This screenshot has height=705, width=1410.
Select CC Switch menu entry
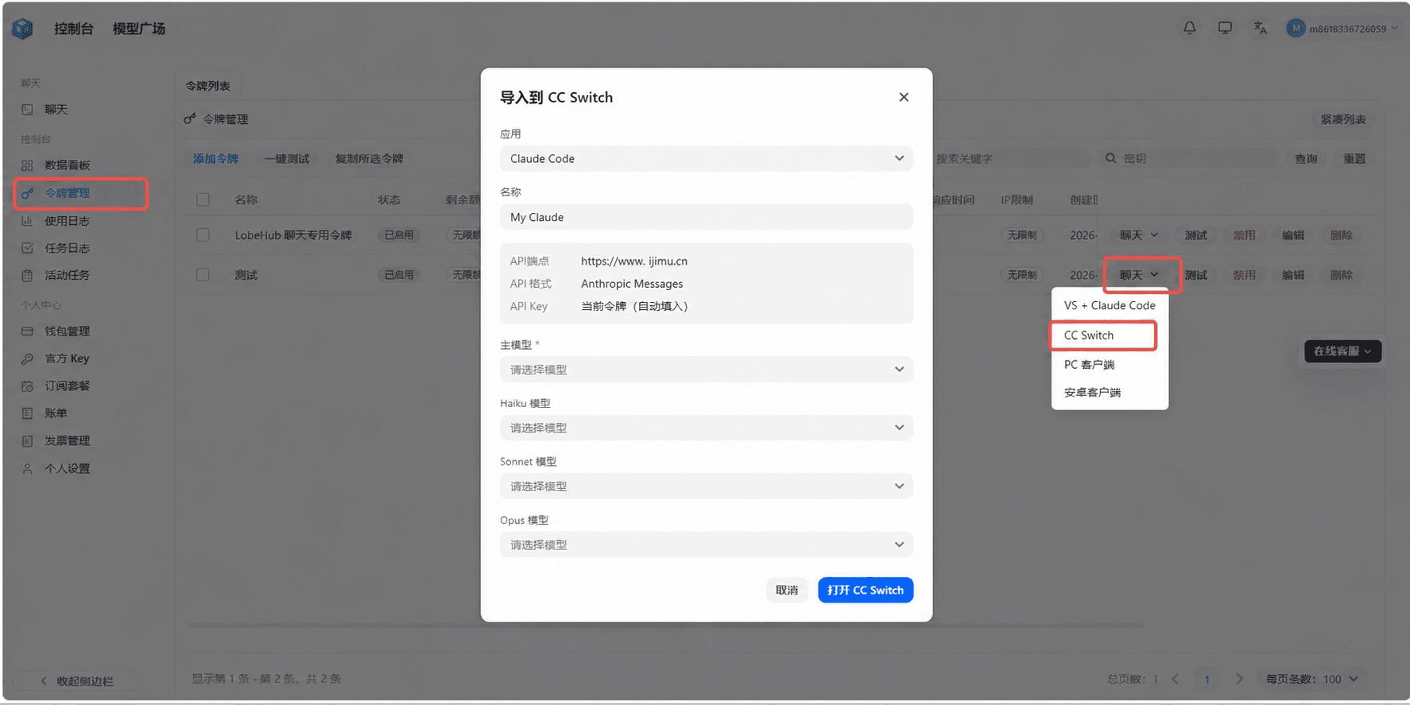tap(1103, 335)
